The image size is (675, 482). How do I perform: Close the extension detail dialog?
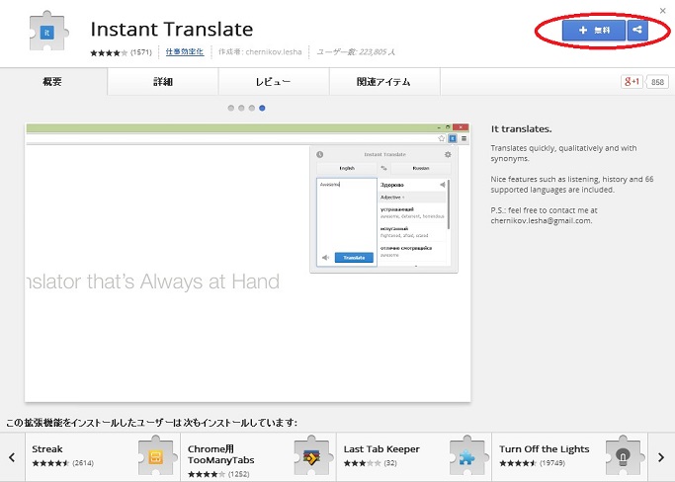coord(662,11)
